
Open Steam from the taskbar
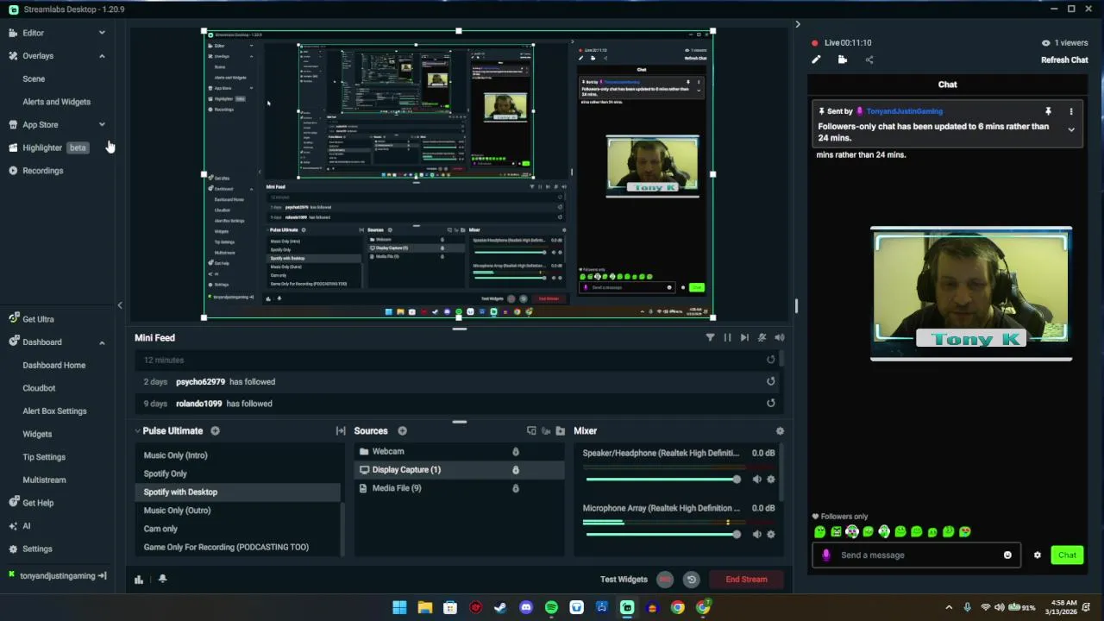pos(500,607)
